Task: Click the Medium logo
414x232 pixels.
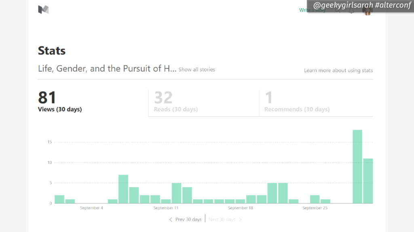Action: pyautogui.click(x=44, y=10)
